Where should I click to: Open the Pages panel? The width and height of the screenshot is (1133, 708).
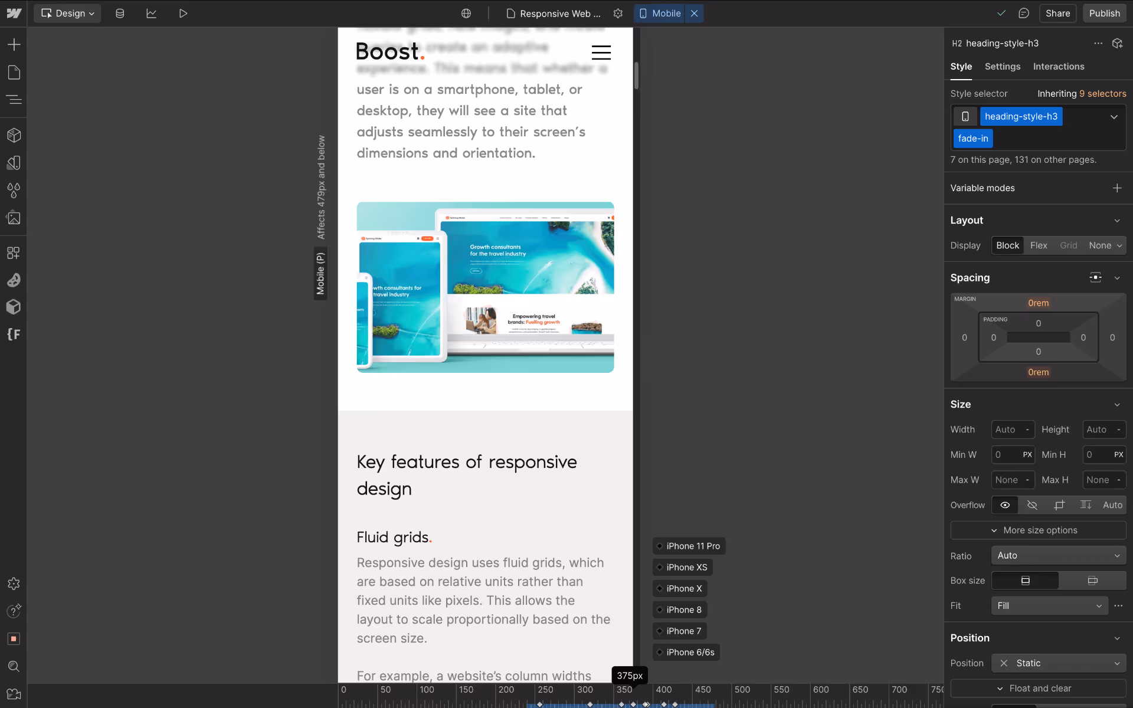[x=14, y=73]
